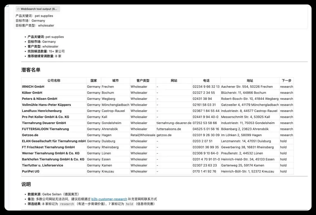Open the WebSearch tool output chip
The image size is (316, 215).
click(x=38, y=9)
